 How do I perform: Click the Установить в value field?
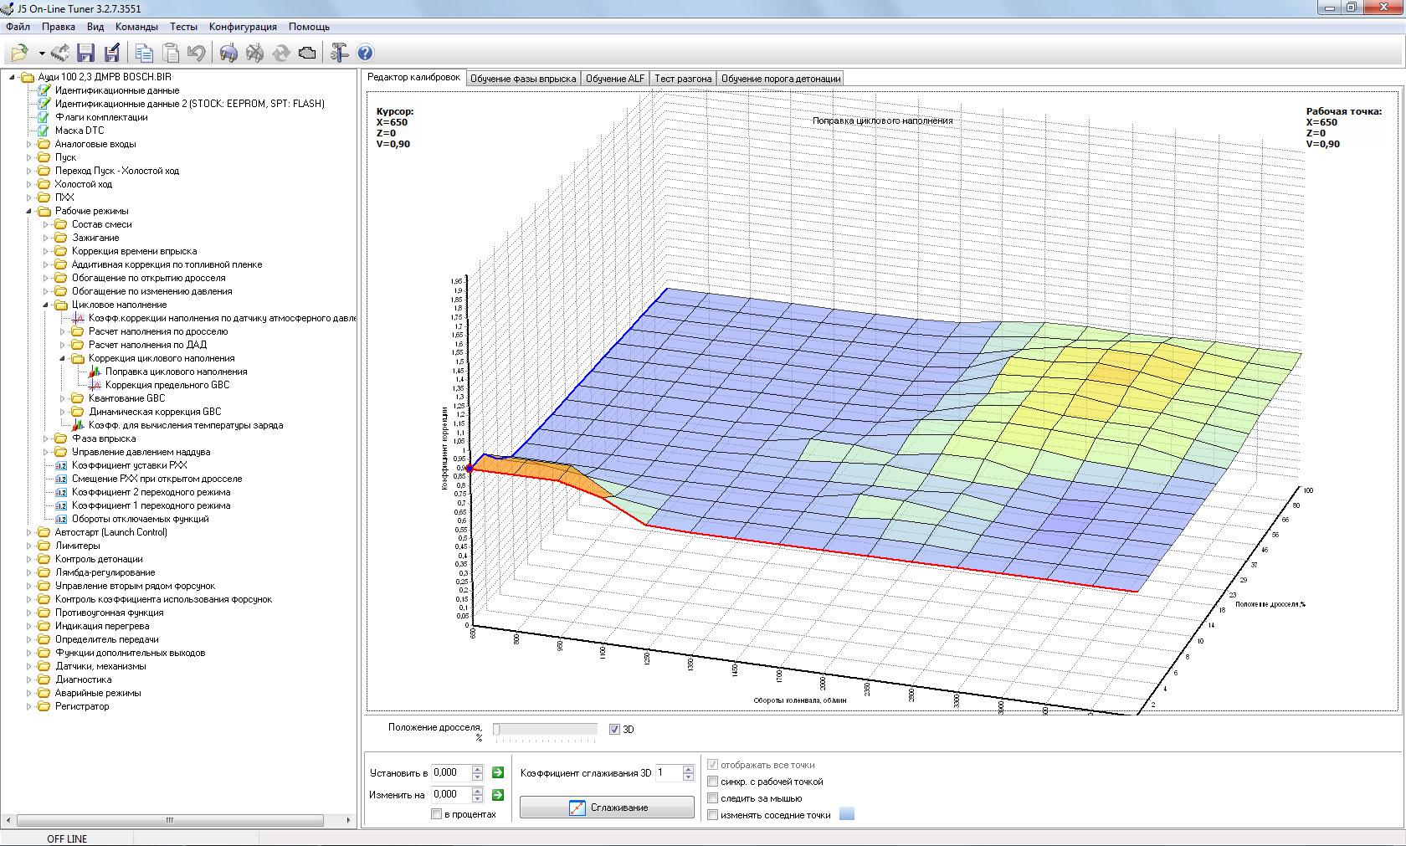pyautogui.click(x=452, y=772)
